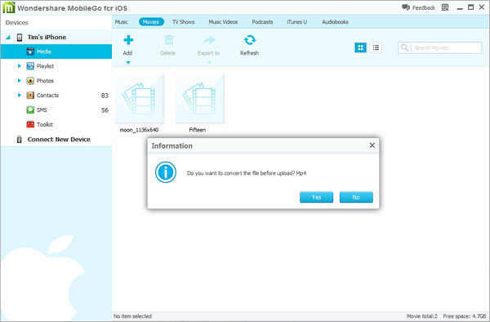490x322 pixels.
Task: Click the convert-file question text
Action: click(x=247, y=173)
